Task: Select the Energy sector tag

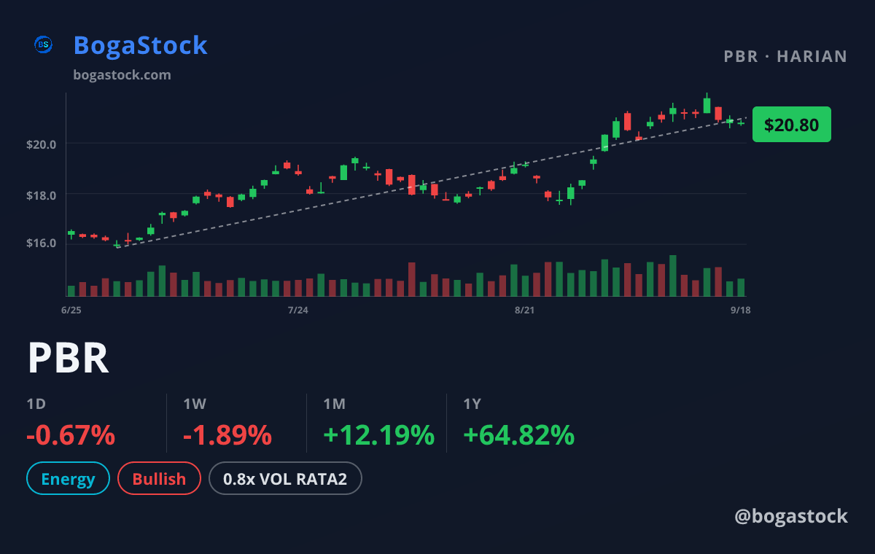Action: click(x=68, y=479)
